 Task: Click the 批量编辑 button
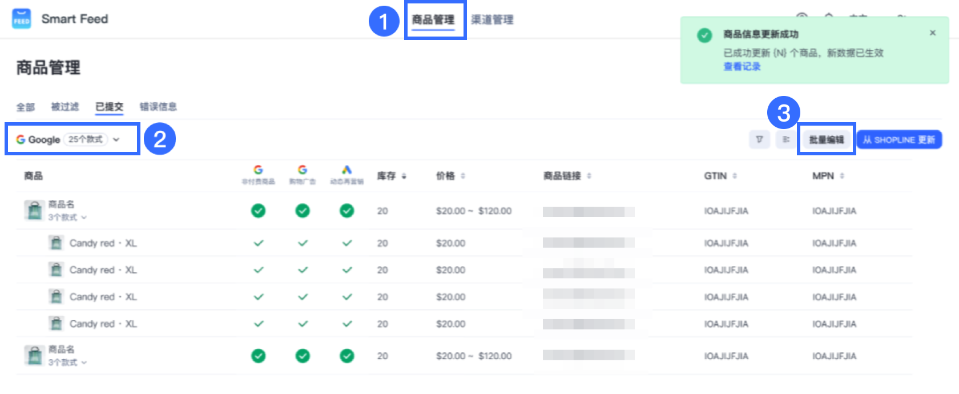click(x=826, y=139)
